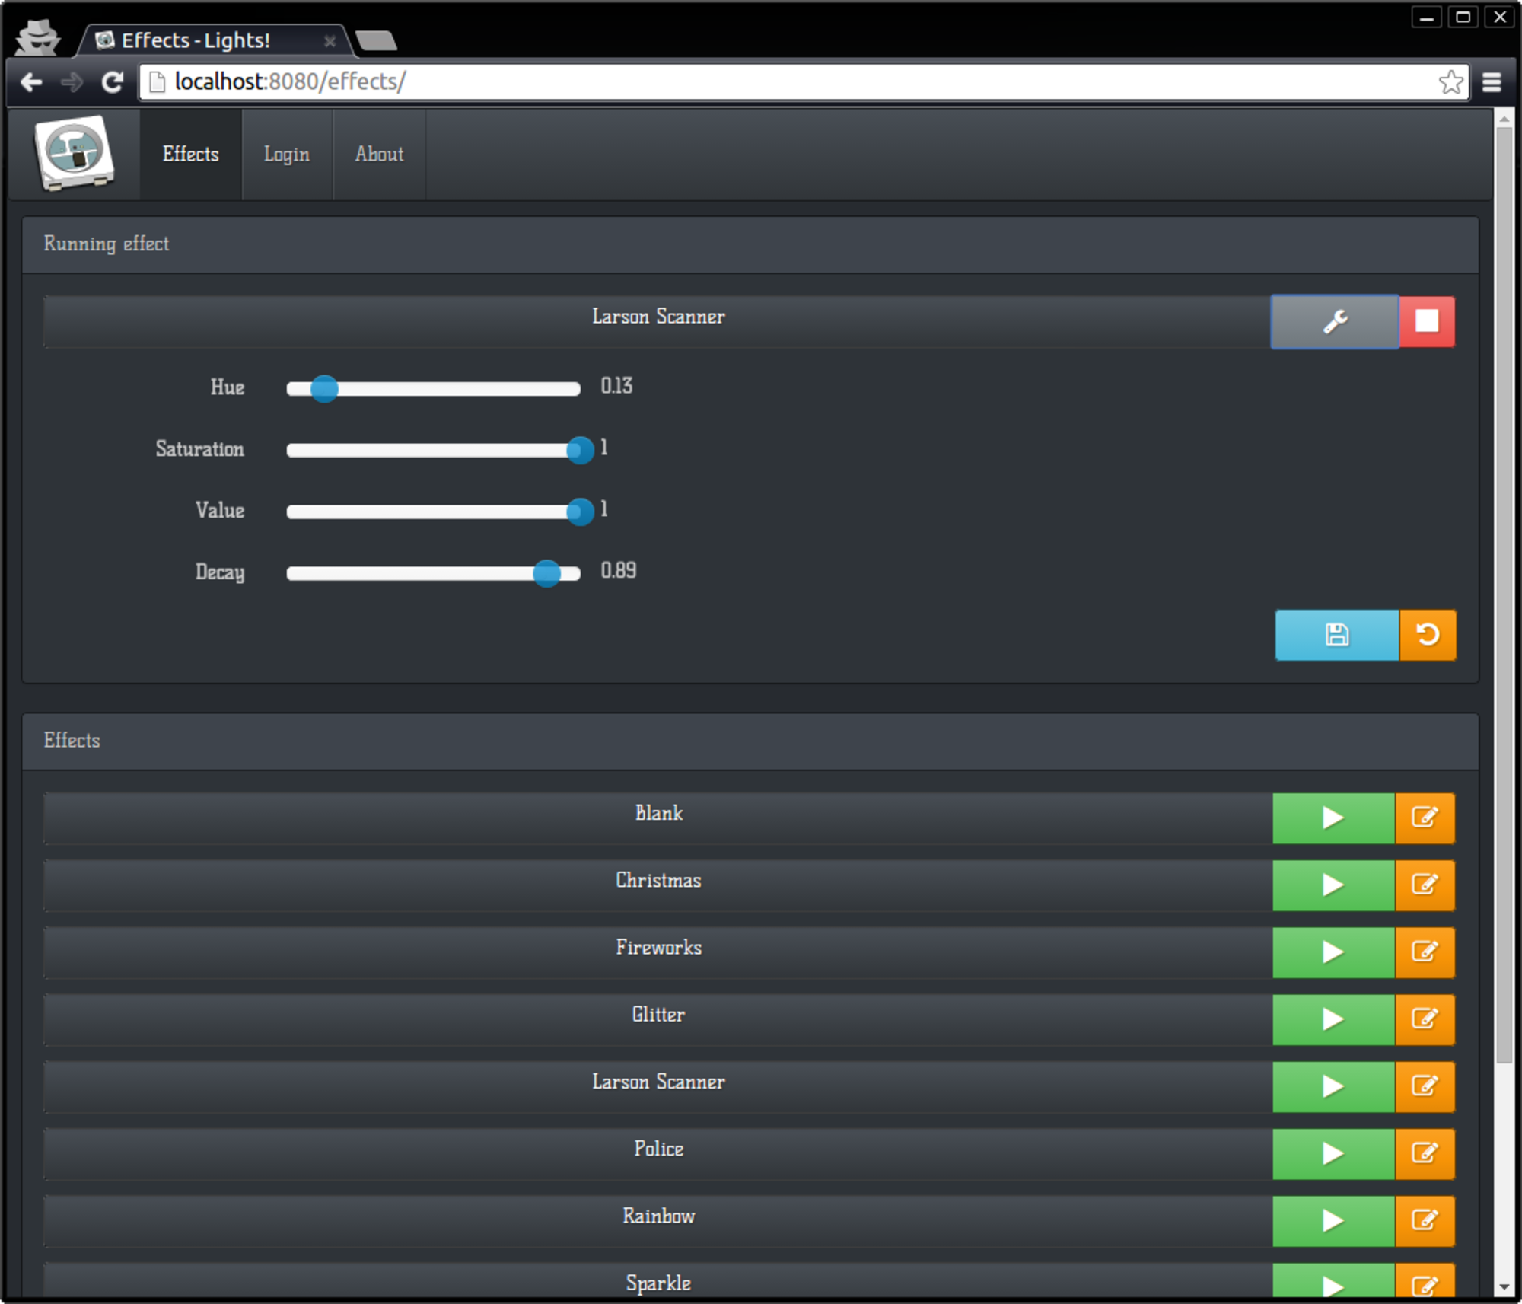This screenshot has height=1304, width=1522.
Task: Open the About page
Action: (x=379, y=154)
